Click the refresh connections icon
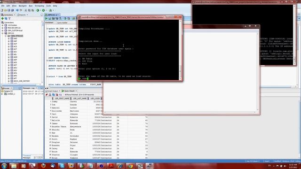 tap(6, 19)
